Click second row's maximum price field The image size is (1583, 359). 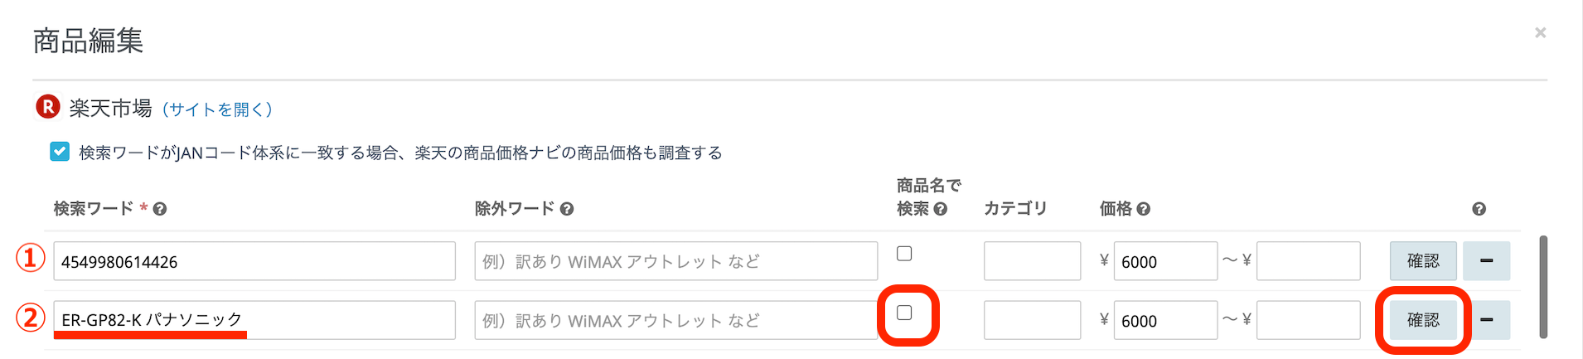pos(1308,320)
